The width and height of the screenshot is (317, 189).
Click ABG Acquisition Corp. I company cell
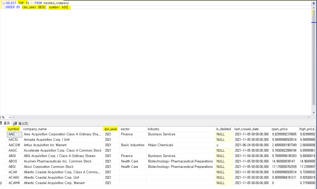(63, 156)
